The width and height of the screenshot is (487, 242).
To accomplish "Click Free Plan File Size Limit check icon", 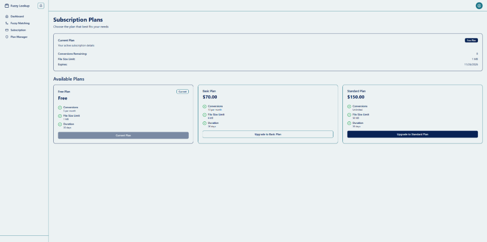I will click(x=60, y=116).
